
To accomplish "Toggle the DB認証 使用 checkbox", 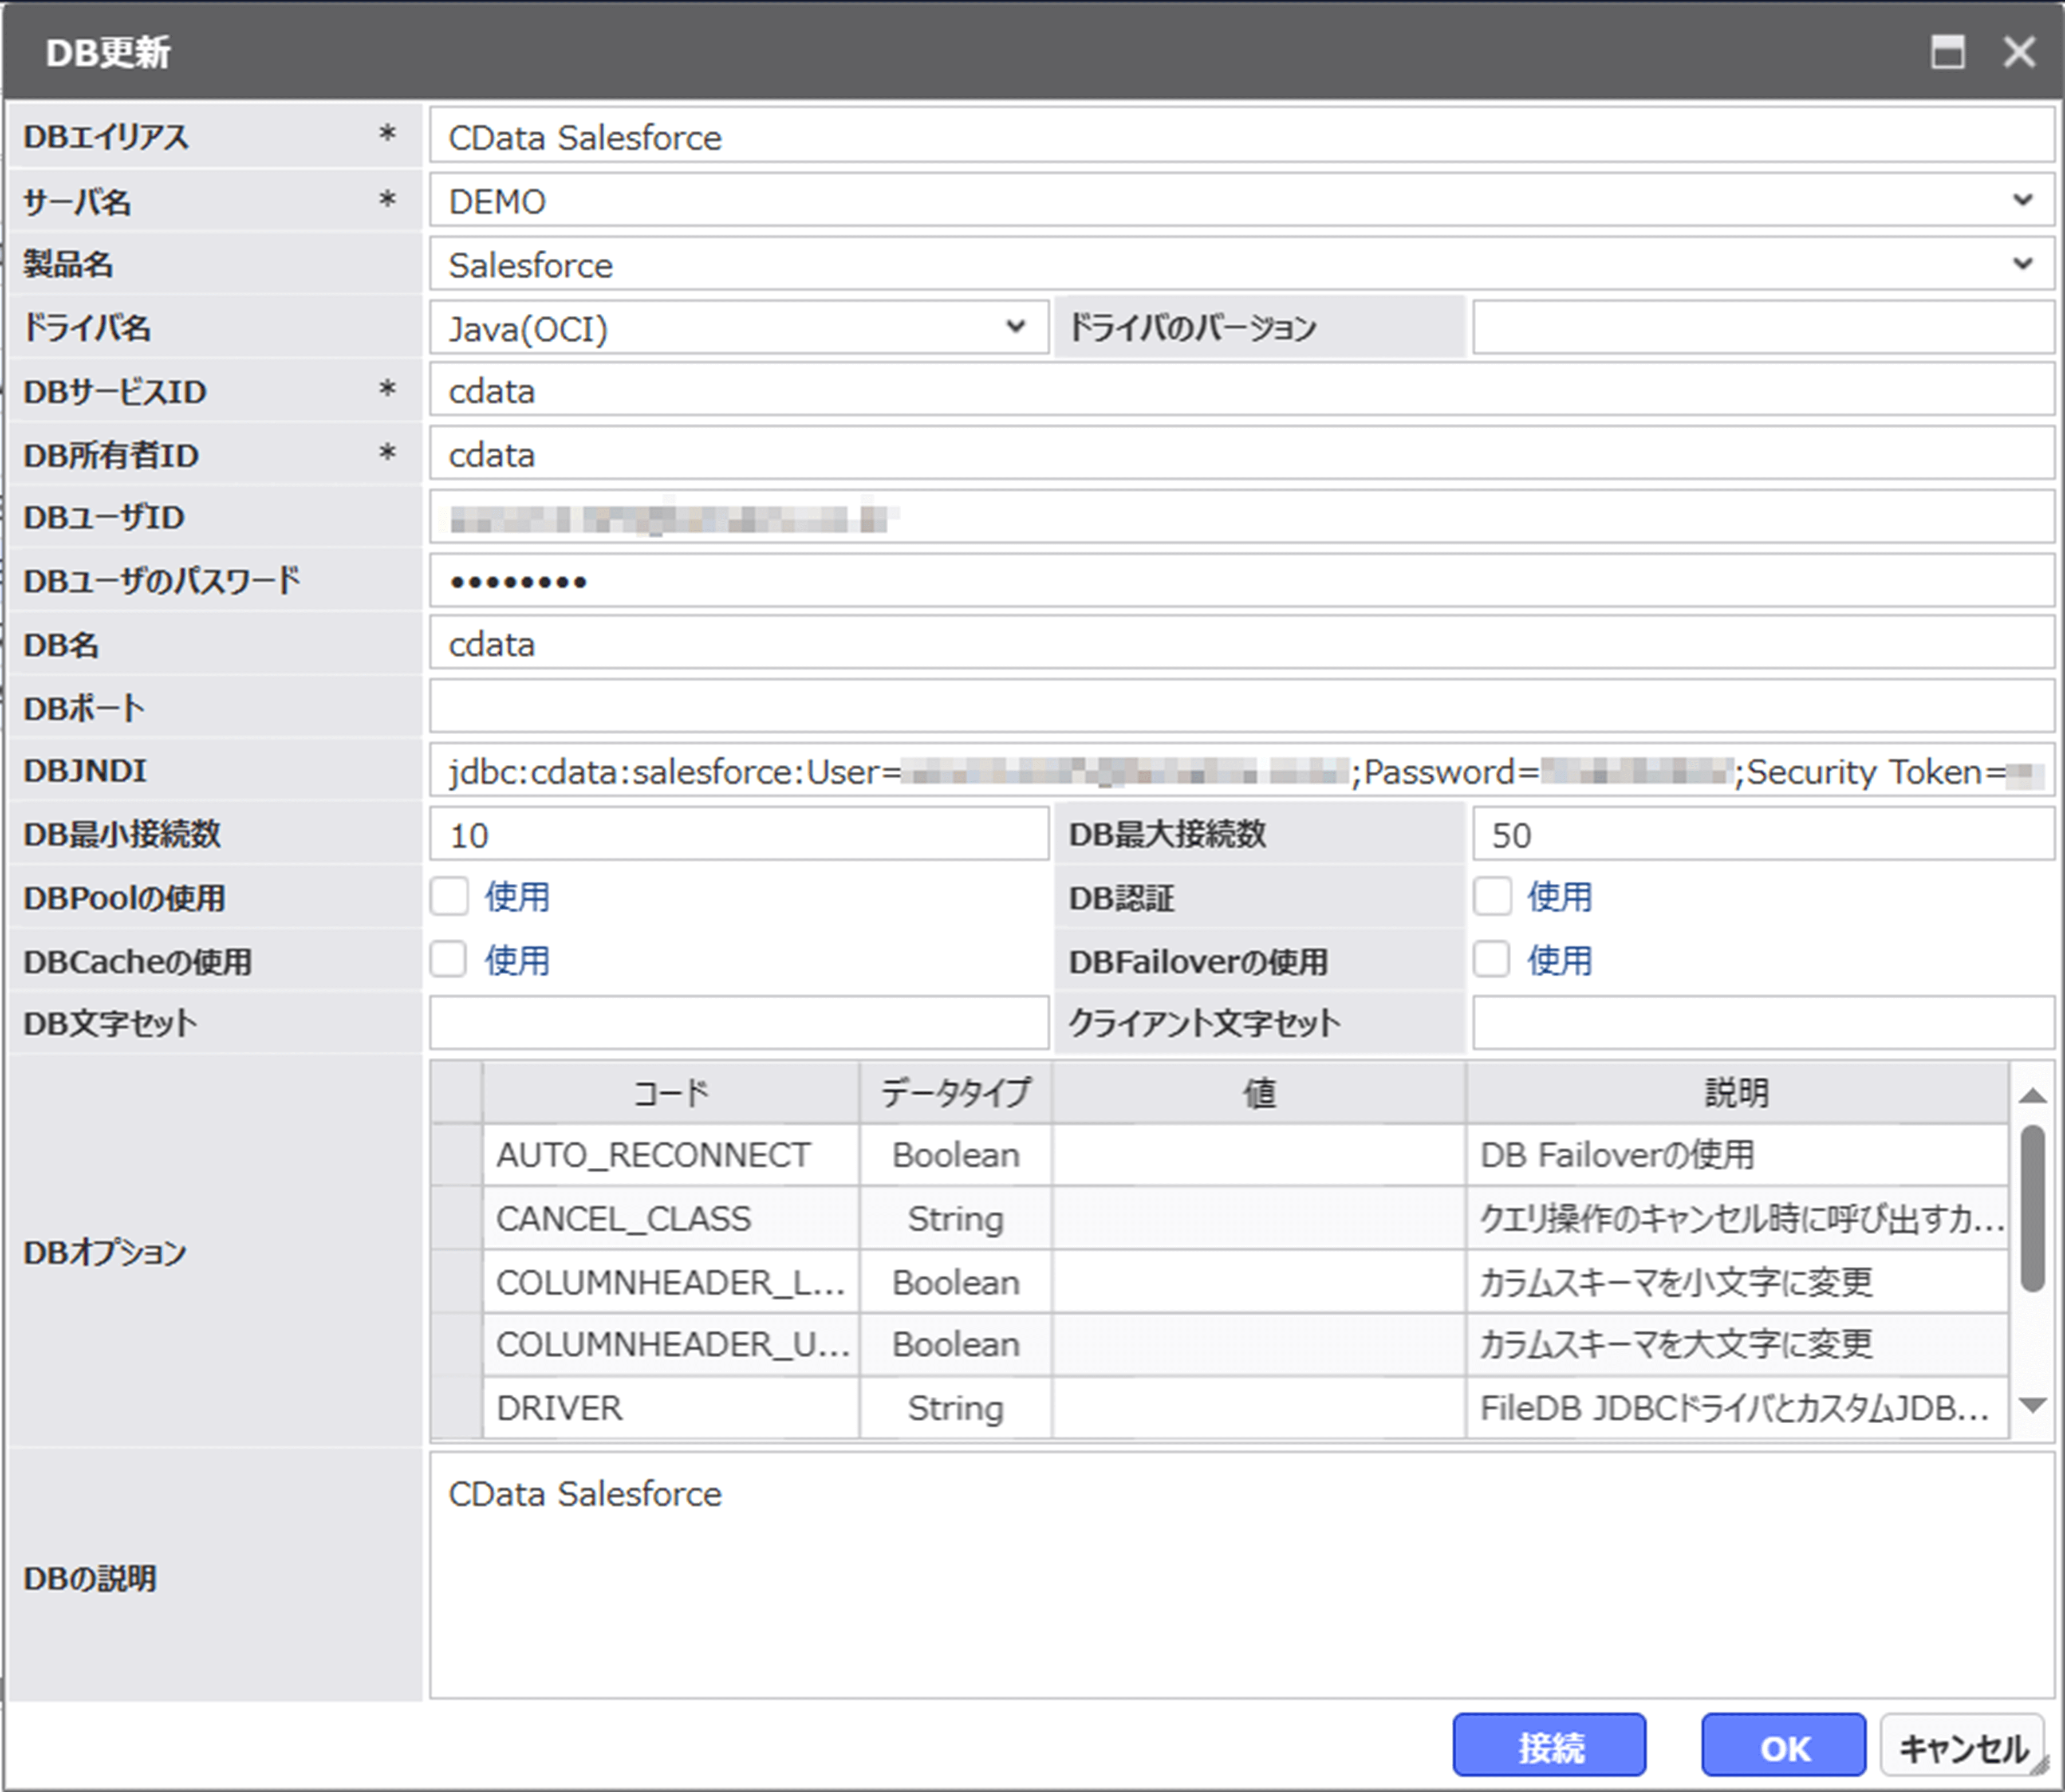I will 1491,896.
